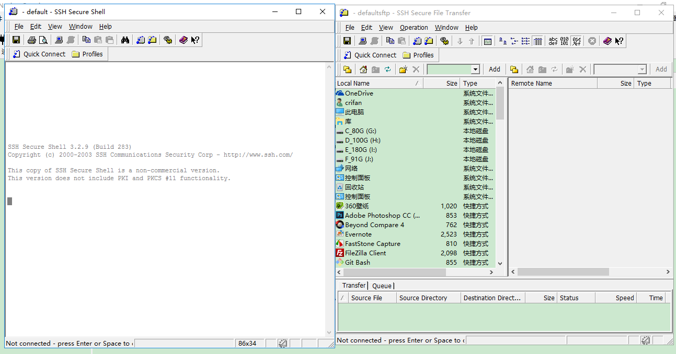Image resolution: width=676 pixels, height=354 pixels.
Task: Switch to Small Icons view
Action: pos(514,41)
